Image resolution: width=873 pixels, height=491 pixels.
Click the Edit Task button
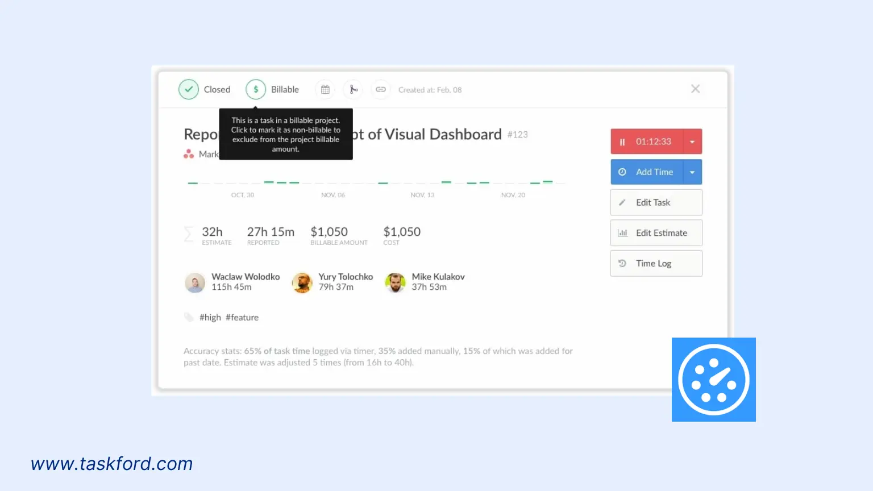pyautogui.click(x=652, y=202)
